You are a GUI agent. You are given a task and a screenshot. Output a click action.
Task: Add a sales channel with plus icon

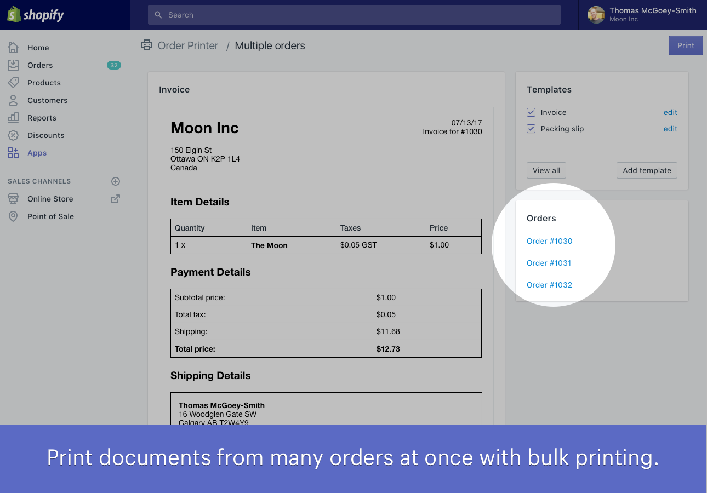[x=116, y=181]
